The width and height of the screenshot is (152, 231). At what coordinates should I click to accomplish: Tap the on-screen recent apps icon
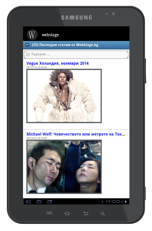pyautogui.click(x=49, y=202)
